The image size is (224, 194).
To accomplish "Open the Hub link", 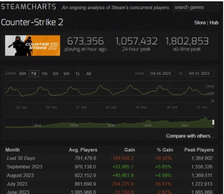I will (214, 23).
